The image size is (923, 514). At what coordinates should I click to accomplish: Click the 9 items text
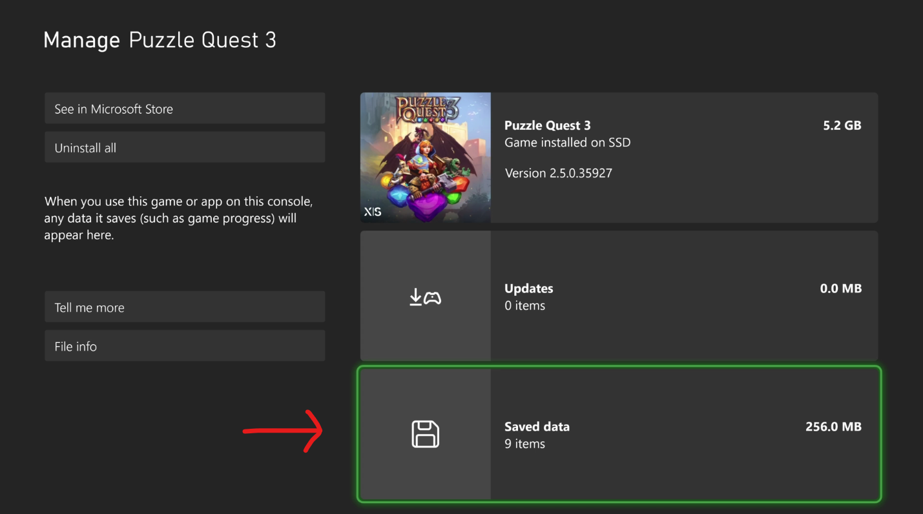(x=524, y=444)
